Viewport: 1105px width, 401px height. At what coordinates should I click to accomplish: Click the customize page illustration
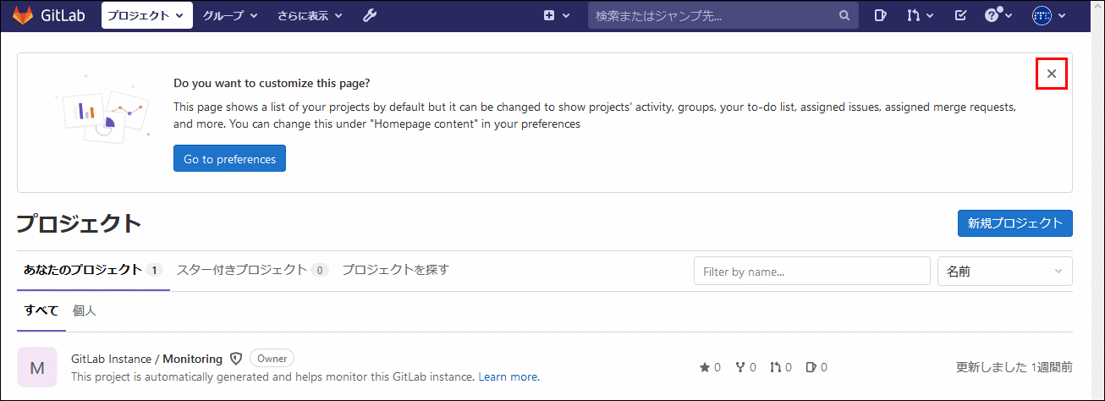coord(102,109)
